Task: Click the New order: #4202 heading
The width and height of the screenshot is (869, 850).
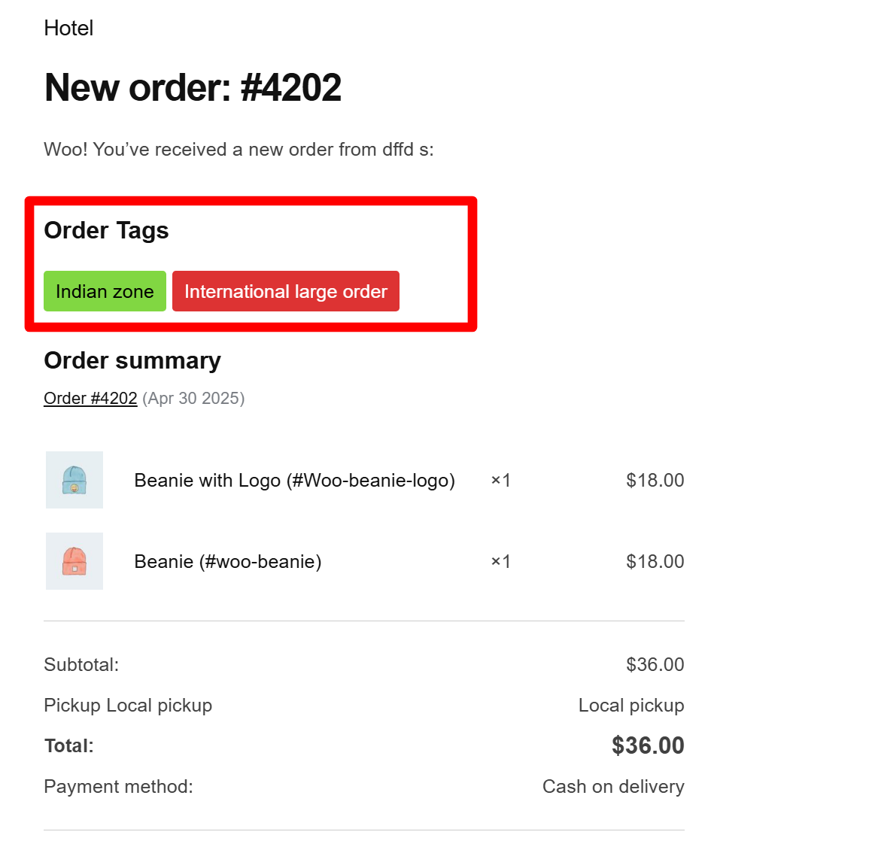Action: coord(193,87)
